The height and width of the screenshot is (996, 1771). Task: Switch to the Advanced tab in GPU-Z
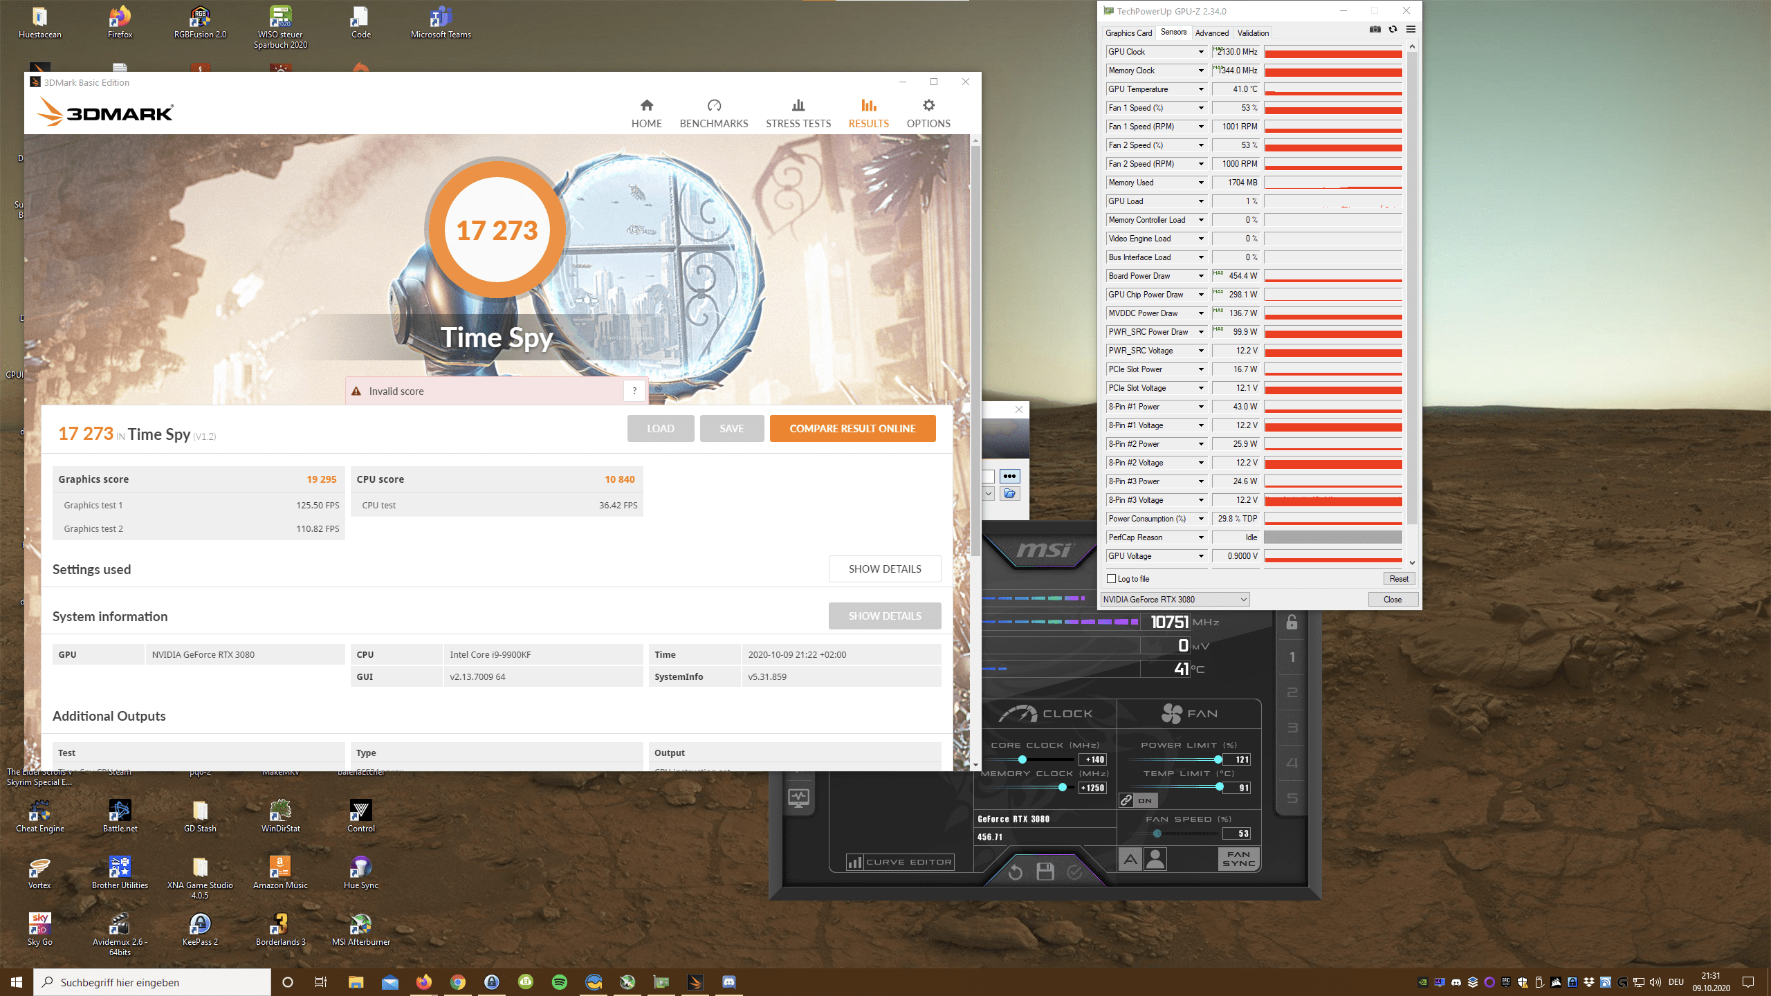tap(1212, 33)
